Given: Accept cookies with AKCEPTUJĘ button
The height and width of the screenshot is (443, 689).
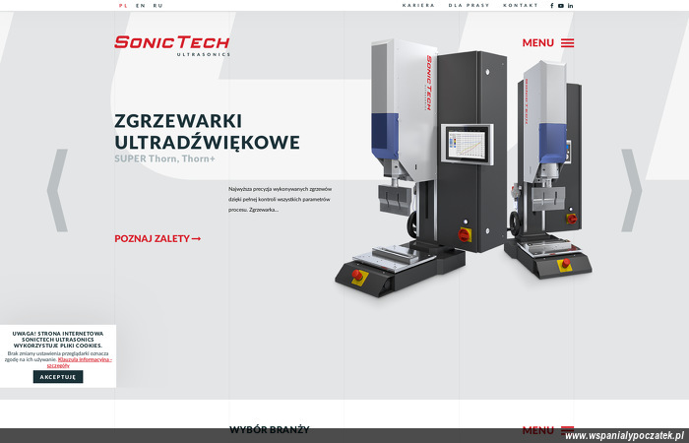Looking at the screenshot, I should [x=58, y=377].
